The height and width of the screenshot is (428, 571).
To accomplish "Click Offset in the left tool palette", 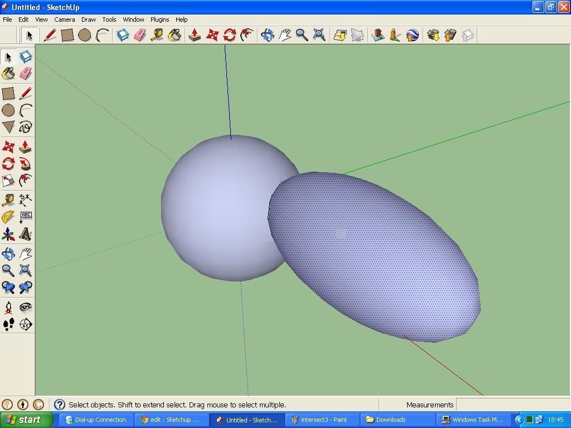I will point(26,181).
